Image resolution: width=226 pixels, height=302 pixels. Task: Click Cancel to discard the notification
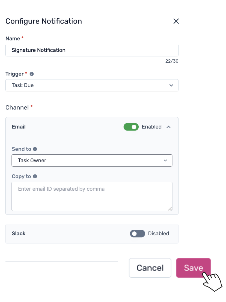point(150,268)
